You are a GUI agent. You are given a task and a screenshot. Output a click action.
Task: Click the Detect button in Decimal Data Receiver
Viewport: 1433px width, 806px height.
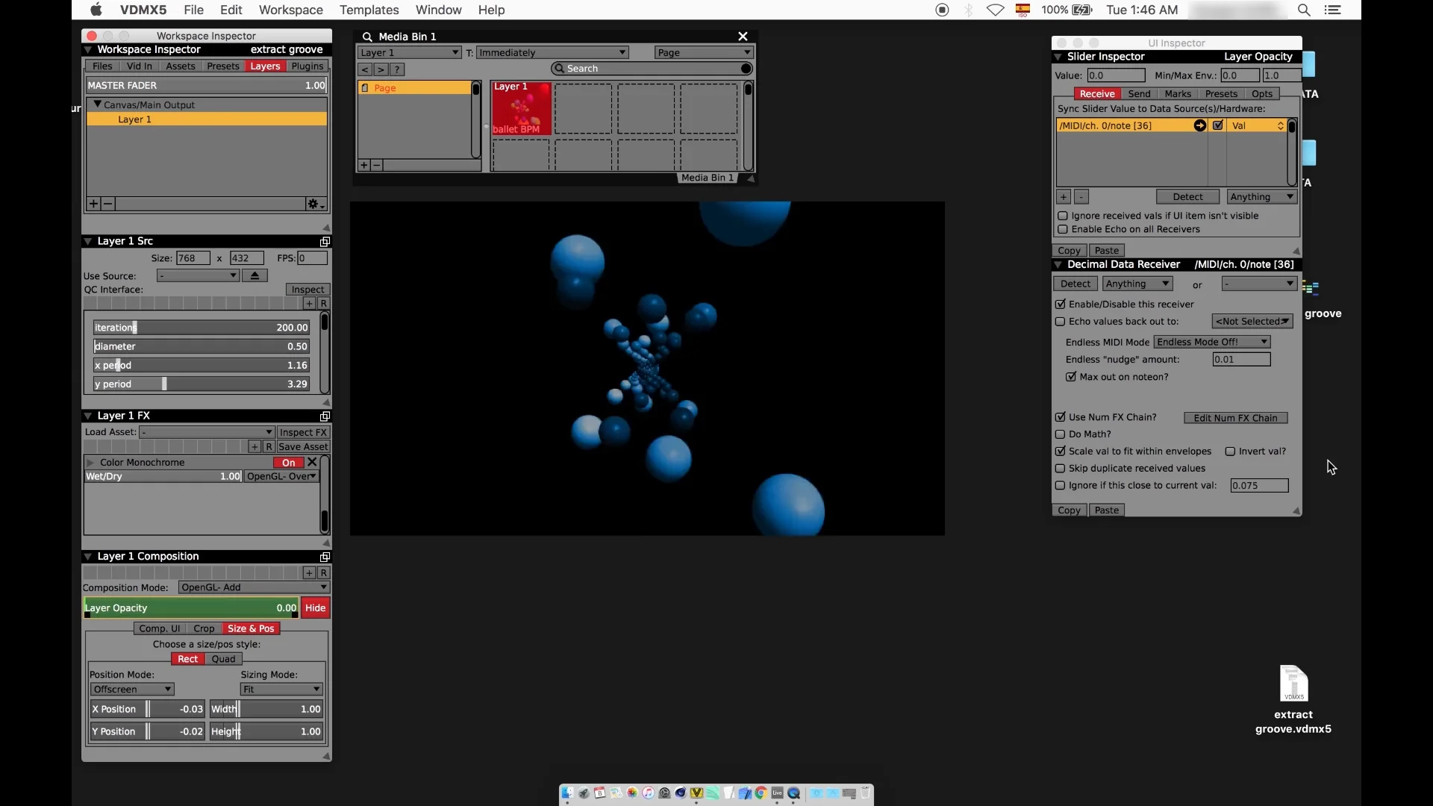point(1075,284)
